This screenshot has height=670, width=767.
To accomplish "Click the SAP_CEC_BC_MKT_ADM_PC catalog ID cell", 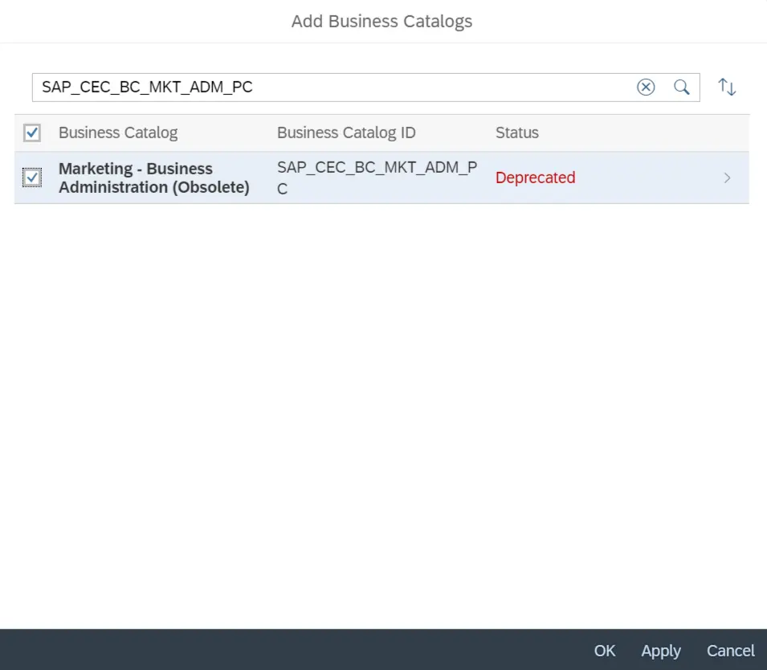I will click(377, 178).
